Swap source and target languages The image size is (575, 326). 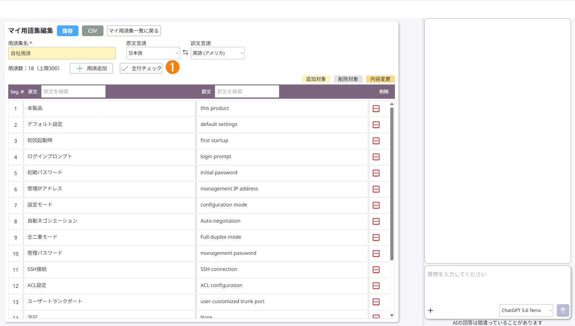(x=185, y=53)
